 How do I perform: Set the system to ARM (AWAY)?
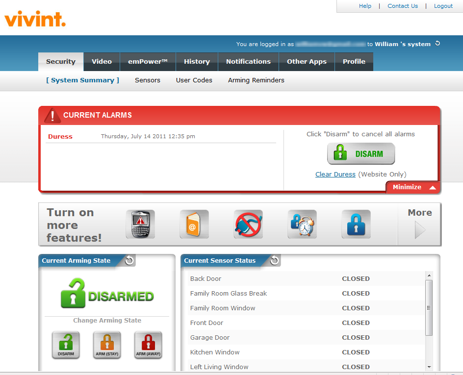(148, 345)
